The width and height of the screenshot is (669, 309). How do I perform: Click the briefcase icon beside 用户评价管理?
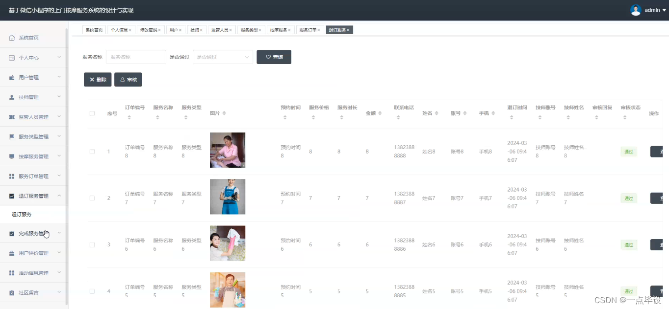pyautogui.click(x=12, y=253)
